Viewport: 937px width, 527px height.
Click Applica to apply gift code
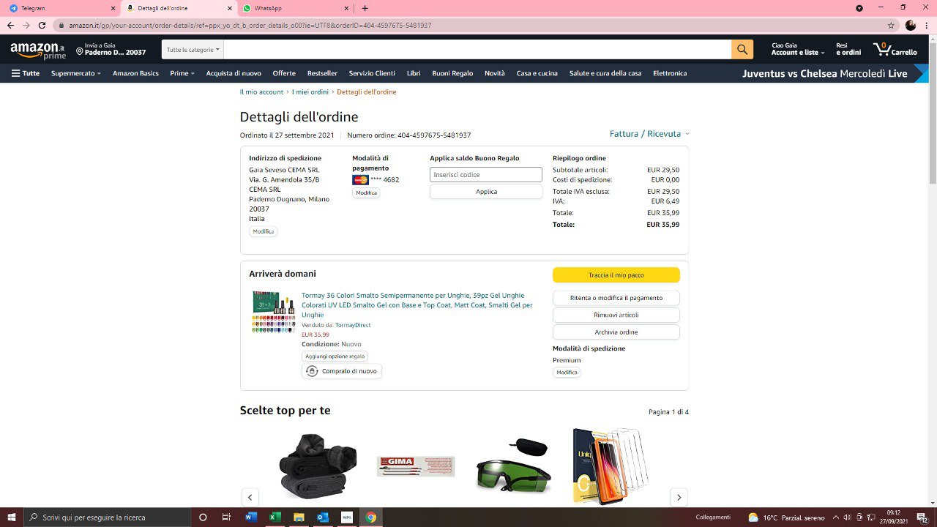[486, 192]
